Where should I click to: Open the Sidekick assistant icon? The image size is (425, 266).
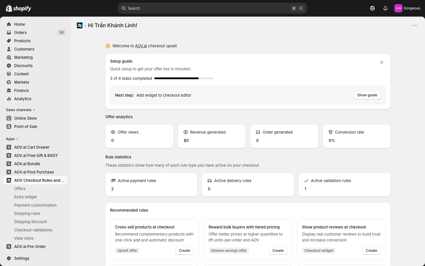[x=372, y=8]
